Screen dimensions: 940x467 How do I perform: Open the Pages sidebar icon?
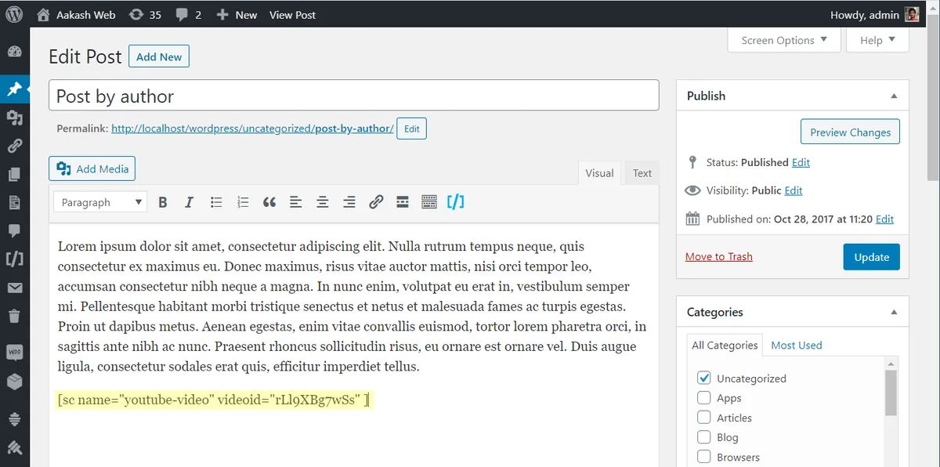click(14, 174)
